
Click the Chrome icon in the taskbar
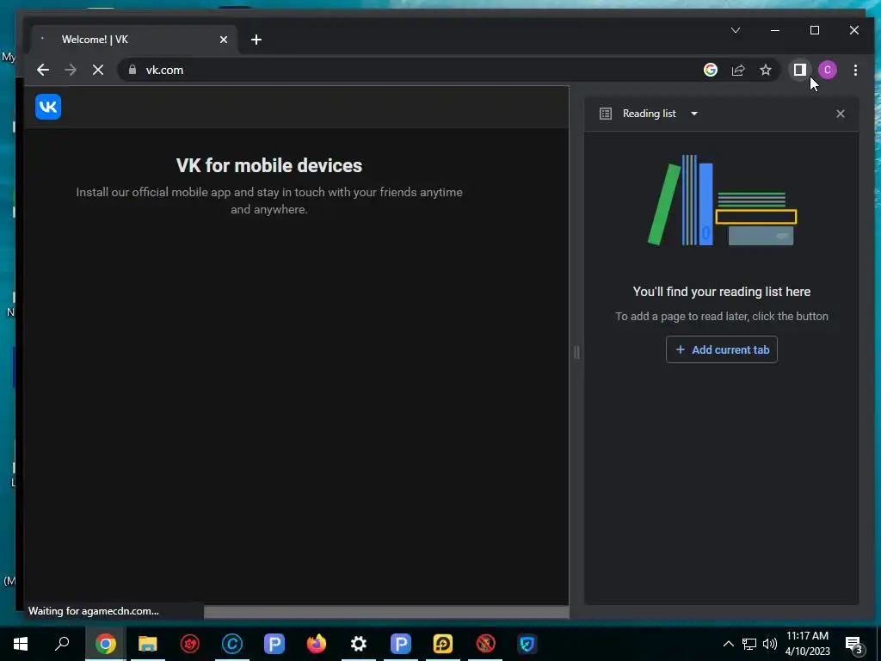(106, 644)
